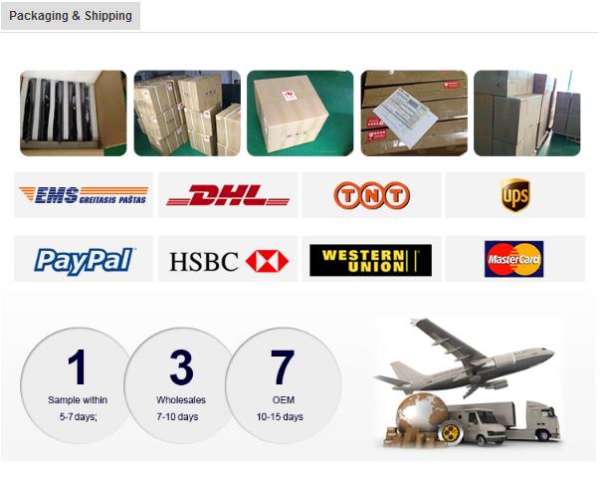The width and height of the screenshot is (601, 486).
Task: Open the photo of black items in box
Action: [x=74, y=114]
